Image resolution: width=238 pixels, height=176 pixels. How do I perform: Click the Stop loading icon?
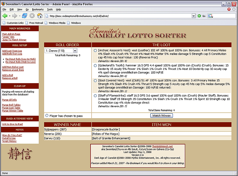click(x=32, y=16)
